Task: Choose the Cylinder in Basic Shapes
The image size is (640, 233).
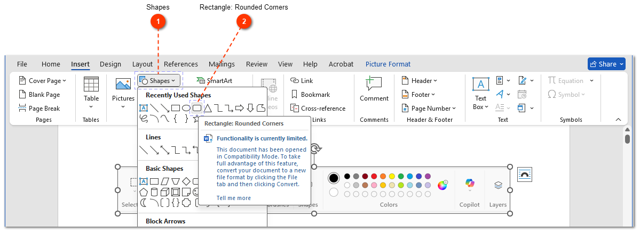Action: coord(154,192)
